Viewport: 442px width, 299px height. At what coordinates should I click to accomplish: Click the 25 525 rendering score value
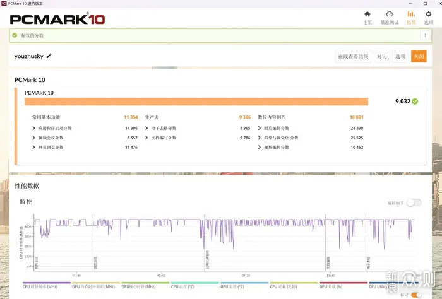(x=357, y=138)
